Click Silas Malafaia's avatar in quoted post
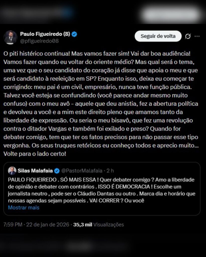Image resolution: width=206 pixels, height=257 pixels. point(12,171)
